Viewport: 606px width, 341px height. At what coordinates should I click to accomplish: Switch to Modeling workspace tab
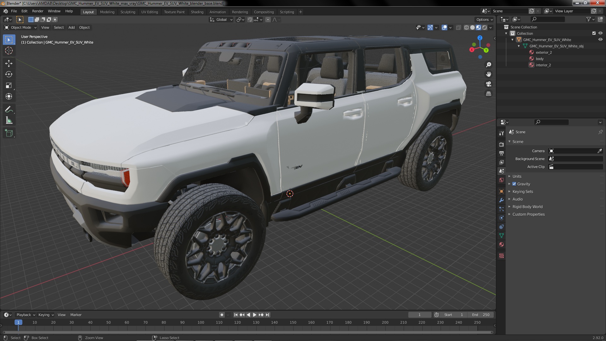(107, 12)
